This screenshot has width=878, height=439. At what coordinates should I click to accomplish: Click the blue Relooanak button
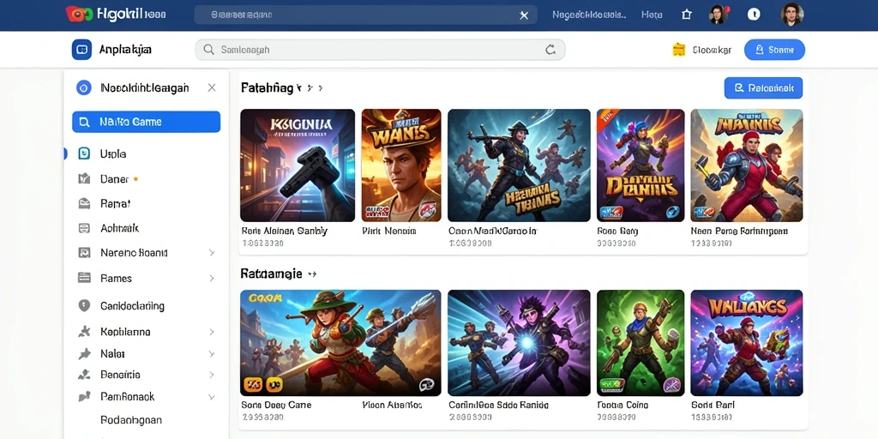pyautogui.click(x=763, y=88)
